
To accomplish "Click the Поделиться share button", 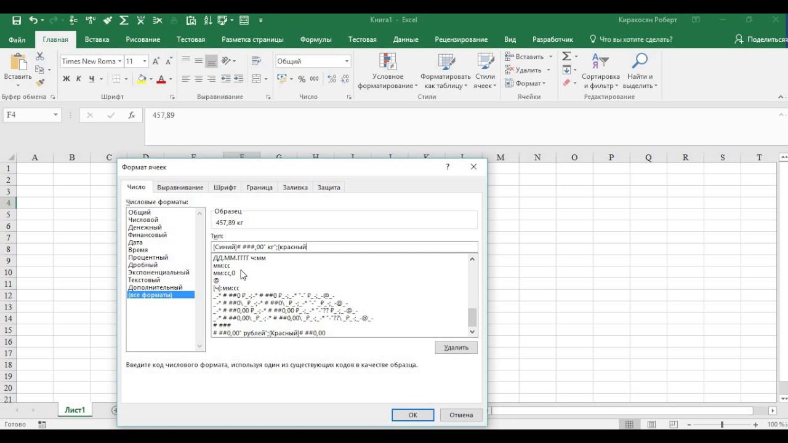I will pos(761,39).
